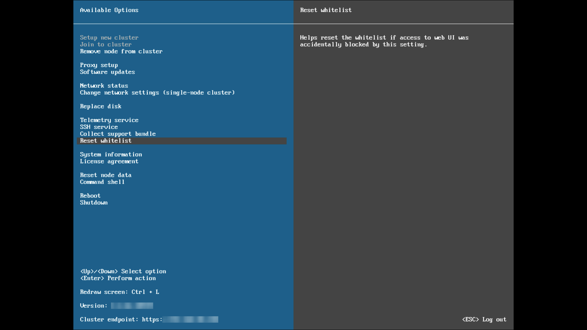Image resolution: width=587 pixels, height=330 pixels.
Task: Click the 'Version:' label
Action: [x=94, y=306]
